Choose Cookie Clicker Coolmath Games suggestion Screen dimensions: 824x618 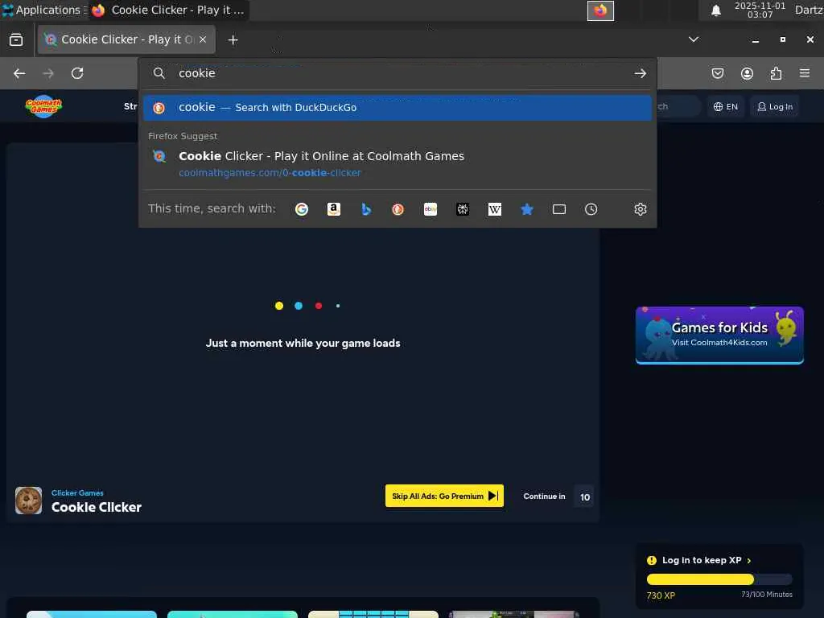(x=398, y=163)
